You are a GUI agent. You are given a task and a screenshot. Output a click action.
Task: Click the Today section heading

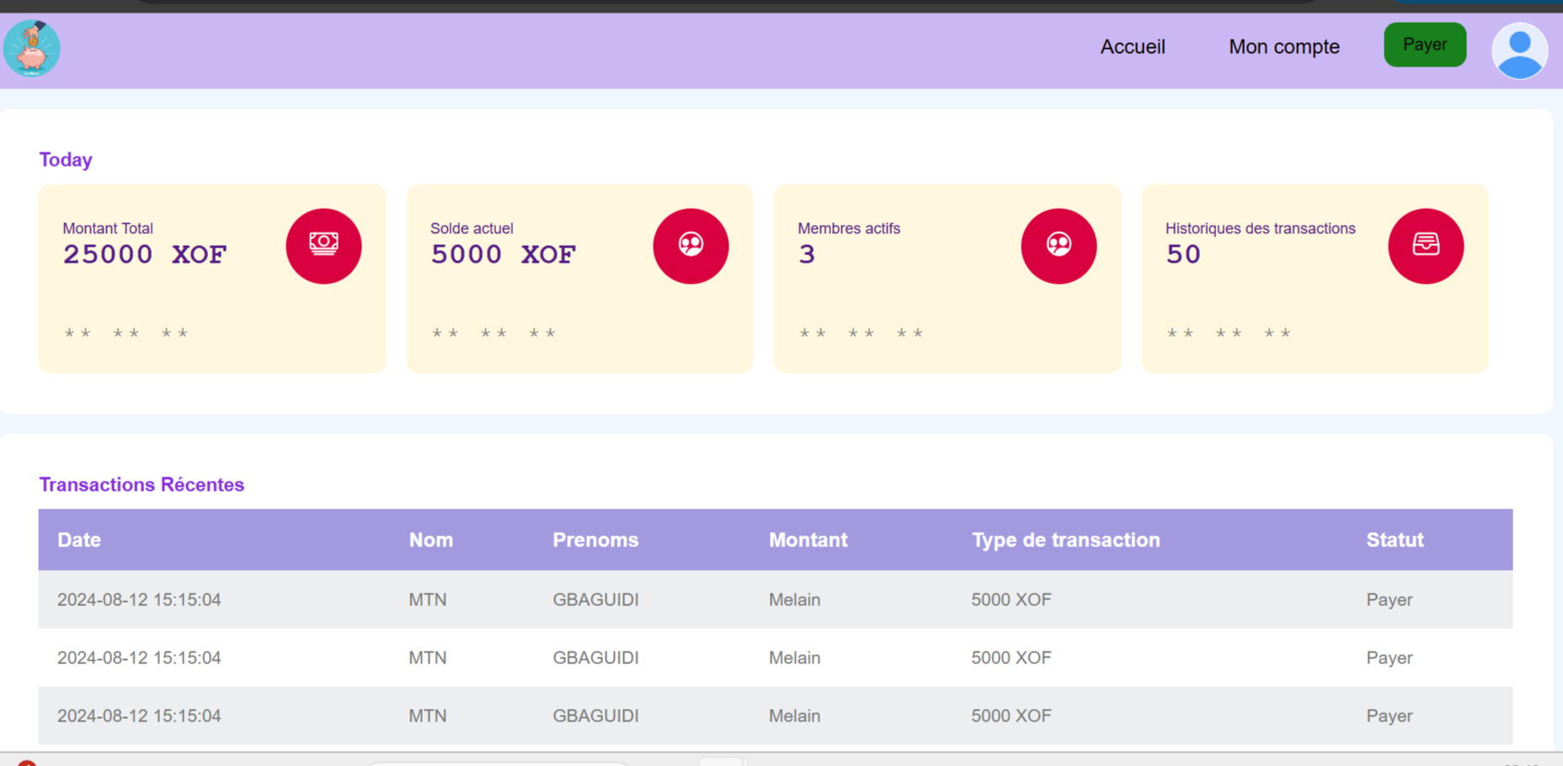(x=65, y=159)
